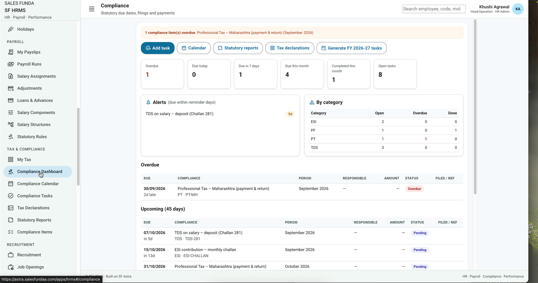Image resolution: width=538 pixels, height=283 pixels.
Task: Click the Loans & Advances icon
Action: [x=11, y=100]
